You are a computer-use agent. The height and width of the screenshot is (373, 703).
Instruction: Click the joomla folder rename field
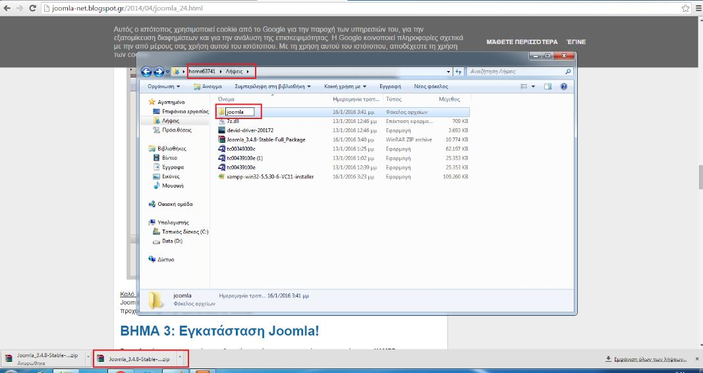(x=240, y=112)
